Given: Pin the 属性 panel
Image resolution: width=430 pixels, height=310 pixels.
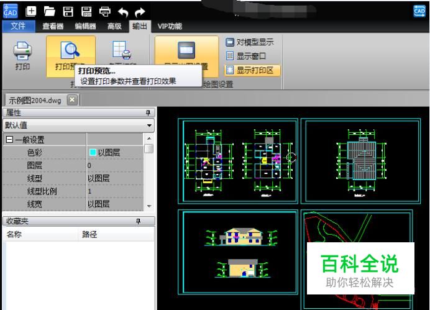Looking at the screenshot, I should (x=148, y=112).
